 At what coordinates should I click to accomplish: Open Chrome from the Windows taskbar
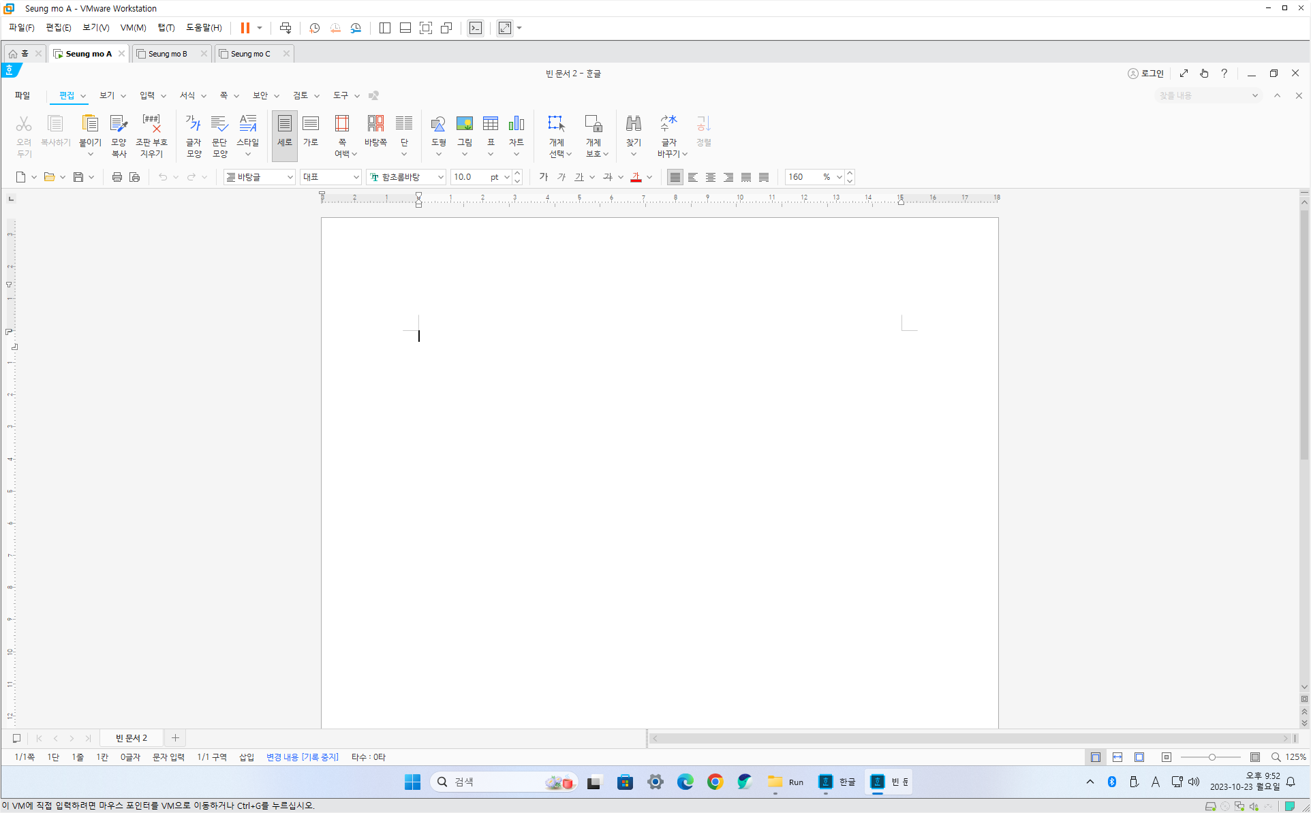point(715,782)
